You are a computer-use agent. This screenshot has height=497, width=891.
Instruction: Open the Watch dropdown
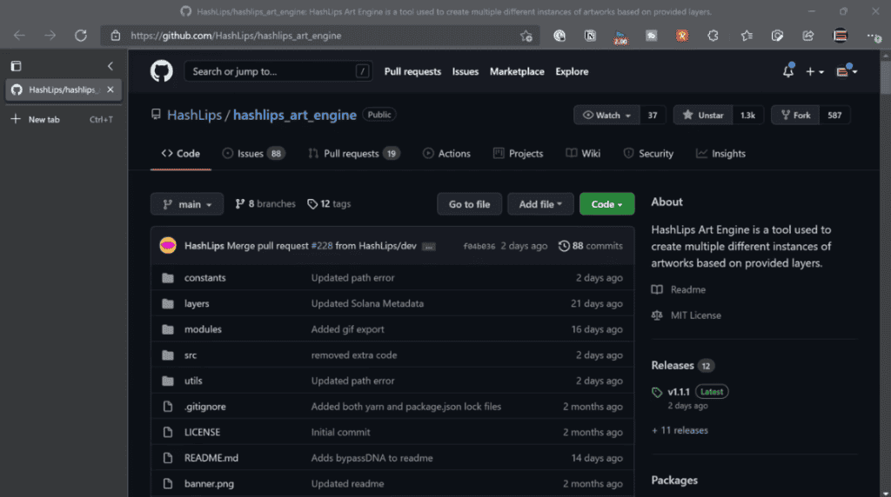(x=606, y=116)
